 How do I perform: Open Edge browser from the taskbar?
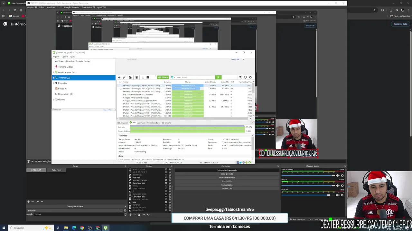click(74, 228)
